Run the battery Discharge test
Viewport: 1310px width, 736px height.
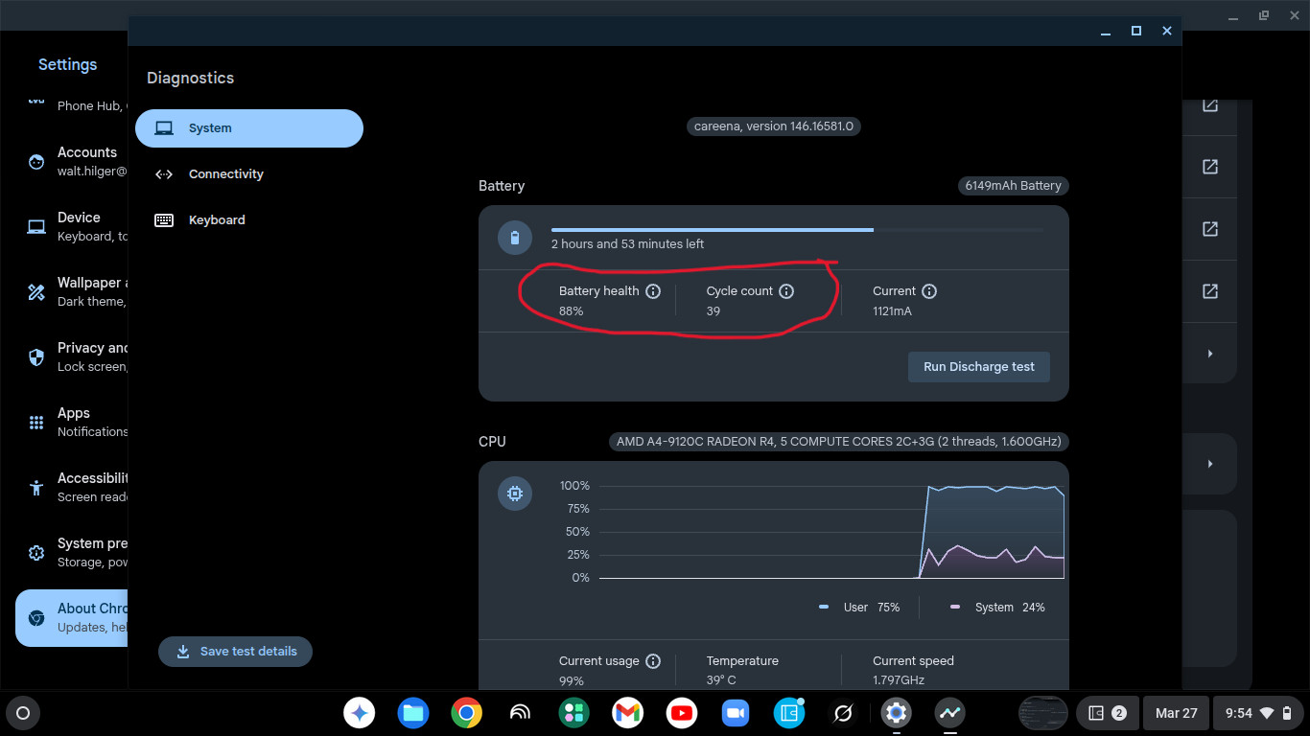pos(979,367)
